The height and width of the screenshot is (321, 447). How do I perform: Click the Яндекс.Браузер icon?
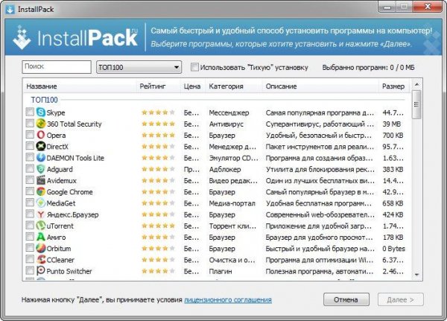pos(41,214)
